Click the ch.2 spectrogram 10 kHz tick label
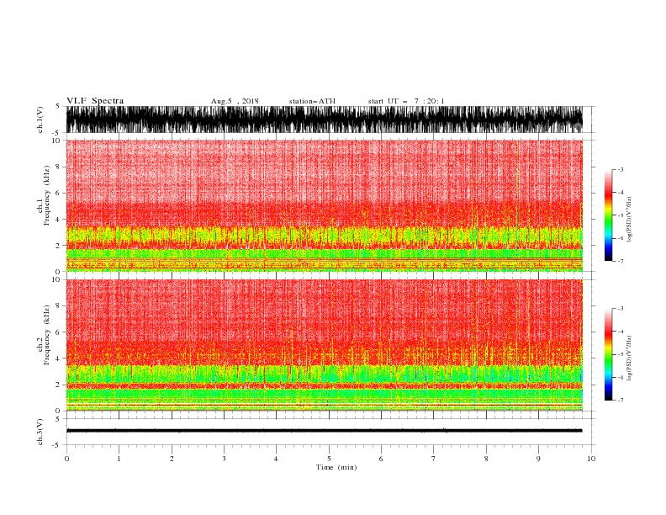The height and width of the screenshot is (515, 666). pyautogui.click(x=56, y=279)
